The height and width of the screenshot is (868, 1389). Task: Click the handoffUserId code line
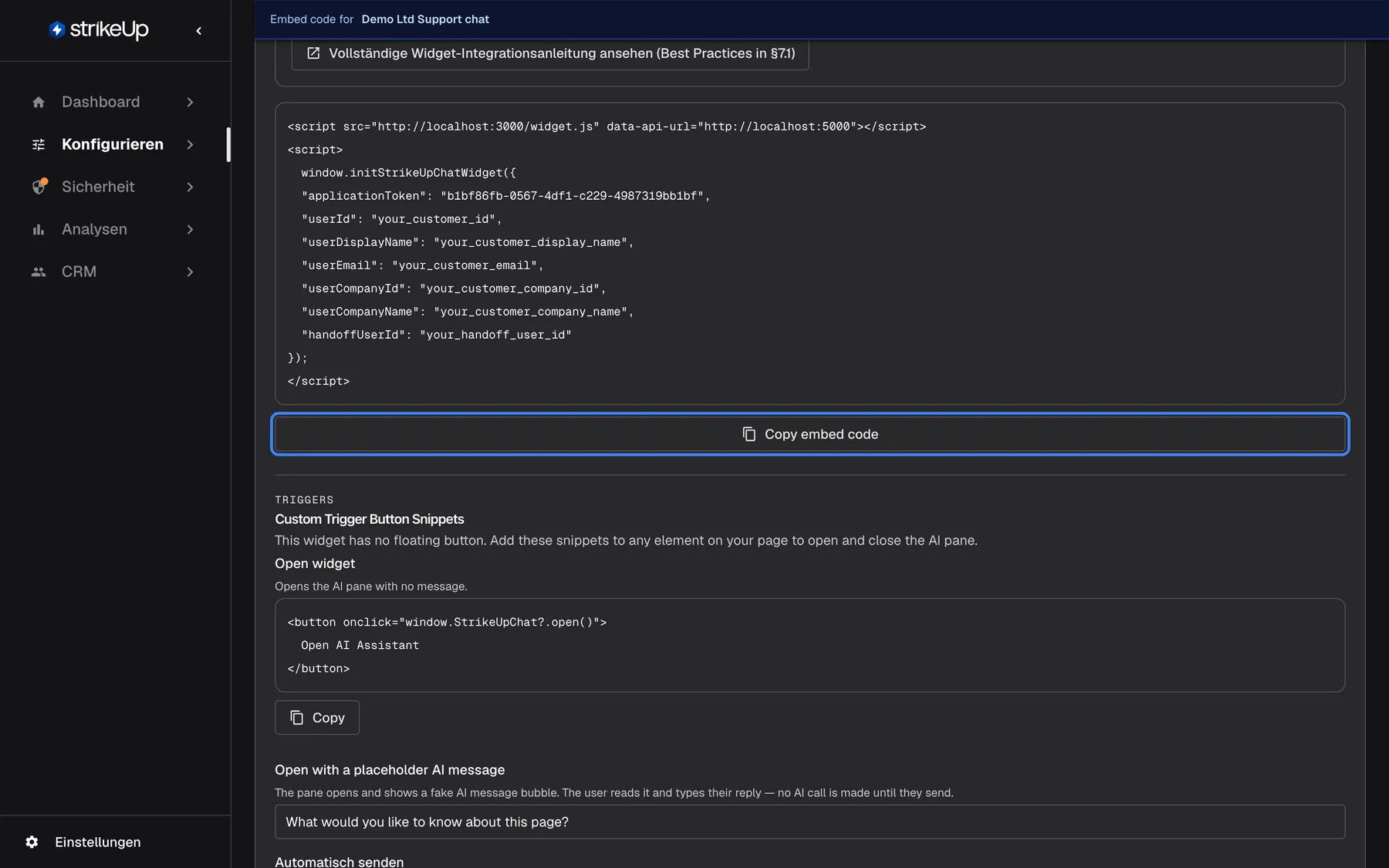click(436, 335)
